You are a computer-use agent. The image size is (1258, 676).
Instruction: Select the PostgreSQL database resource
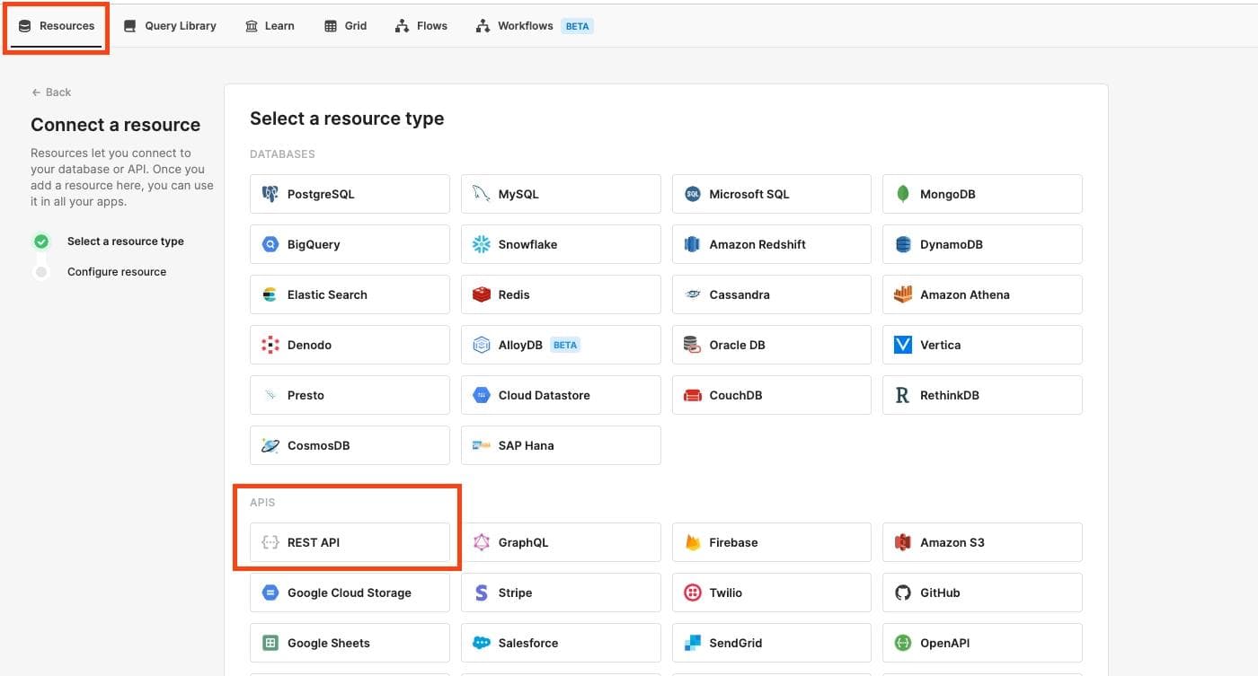[350, 193]
